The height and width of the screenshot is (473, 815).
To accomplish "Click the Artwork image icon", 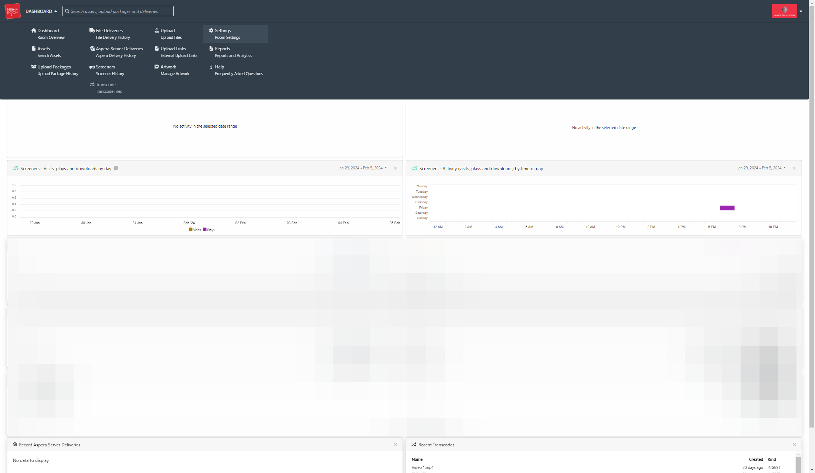I will [156, 67].
